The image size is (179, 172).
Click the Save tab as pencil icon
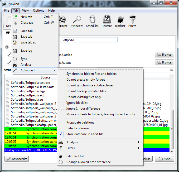15,42
